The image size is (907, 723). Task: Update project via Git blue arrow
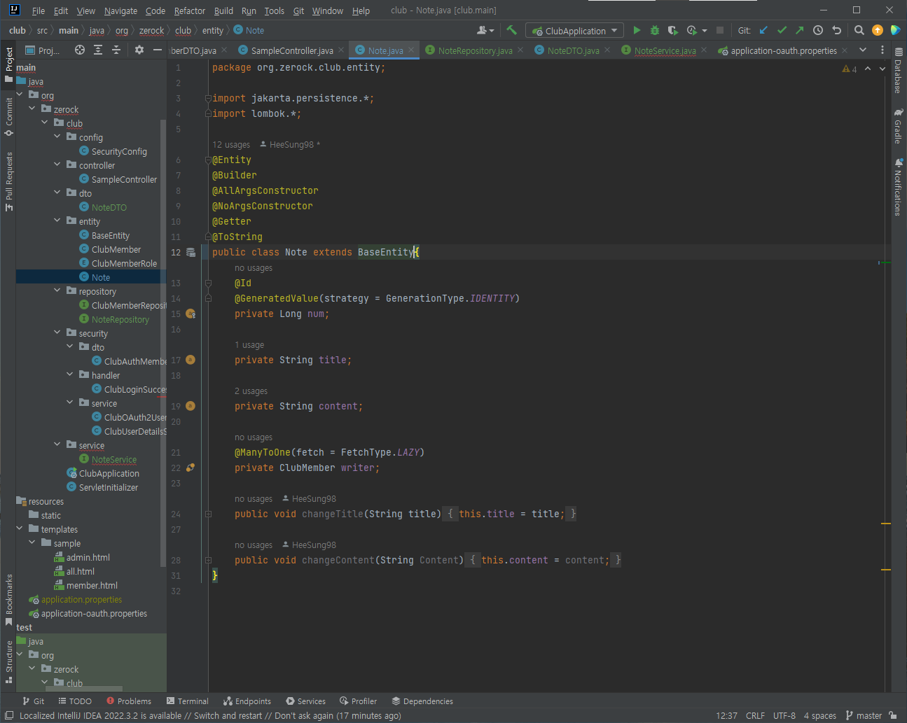point(763,30)
